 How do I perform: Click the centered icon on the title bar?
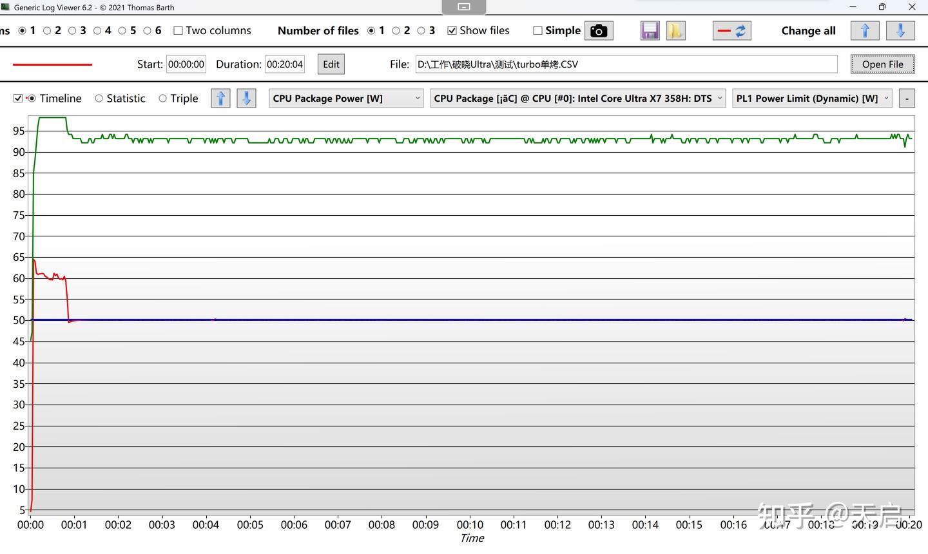point(464,7)
